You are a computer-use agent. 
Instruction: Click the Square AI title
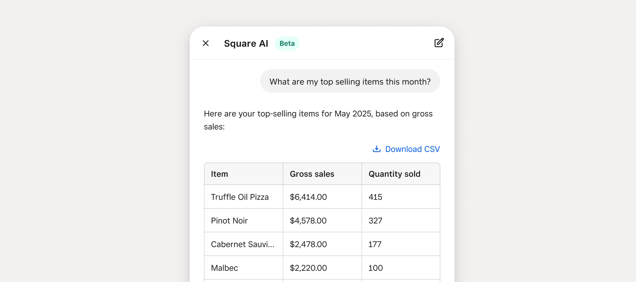tap(246, 43)
